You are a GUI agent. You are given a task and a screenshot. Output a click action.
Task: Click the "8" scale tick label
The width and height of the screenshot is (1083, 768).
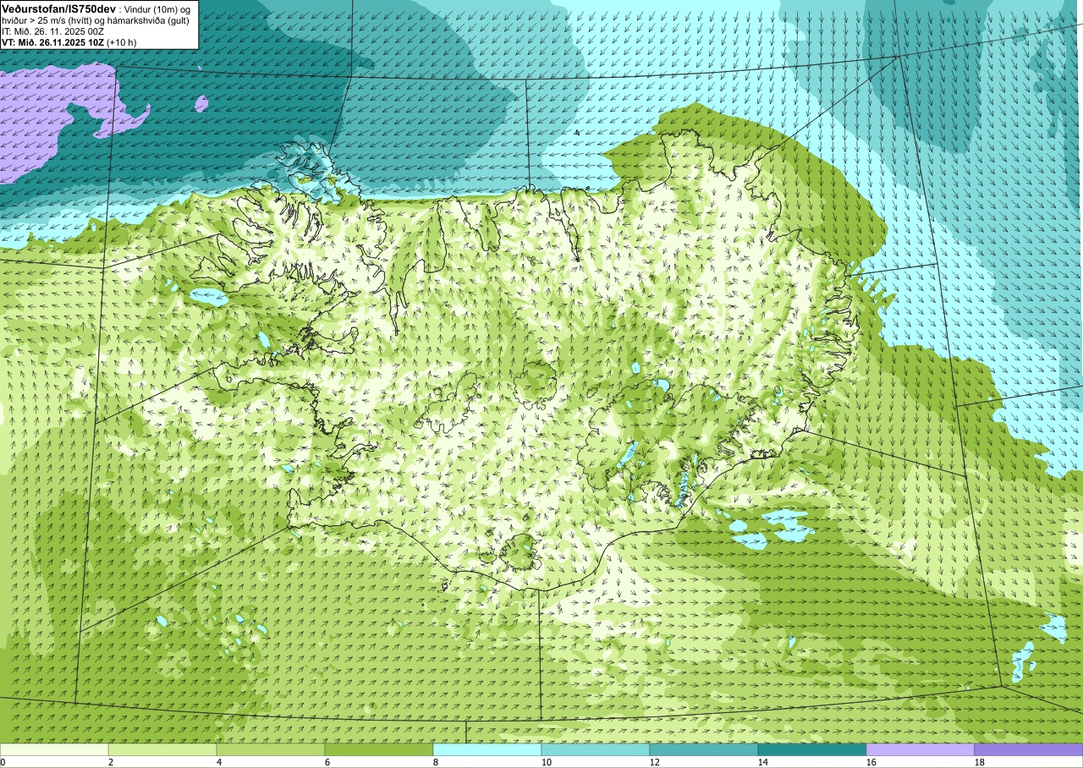point(436,762)
